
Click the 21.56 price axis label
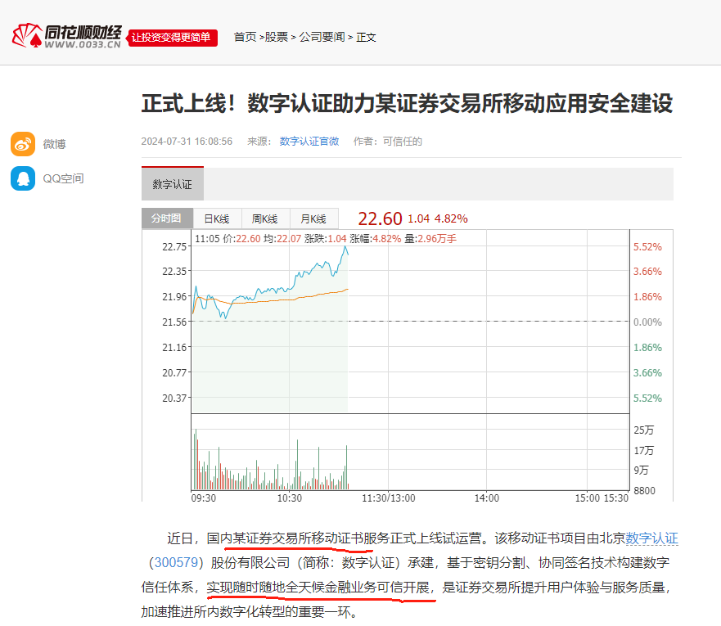click(x=174, y=322)
